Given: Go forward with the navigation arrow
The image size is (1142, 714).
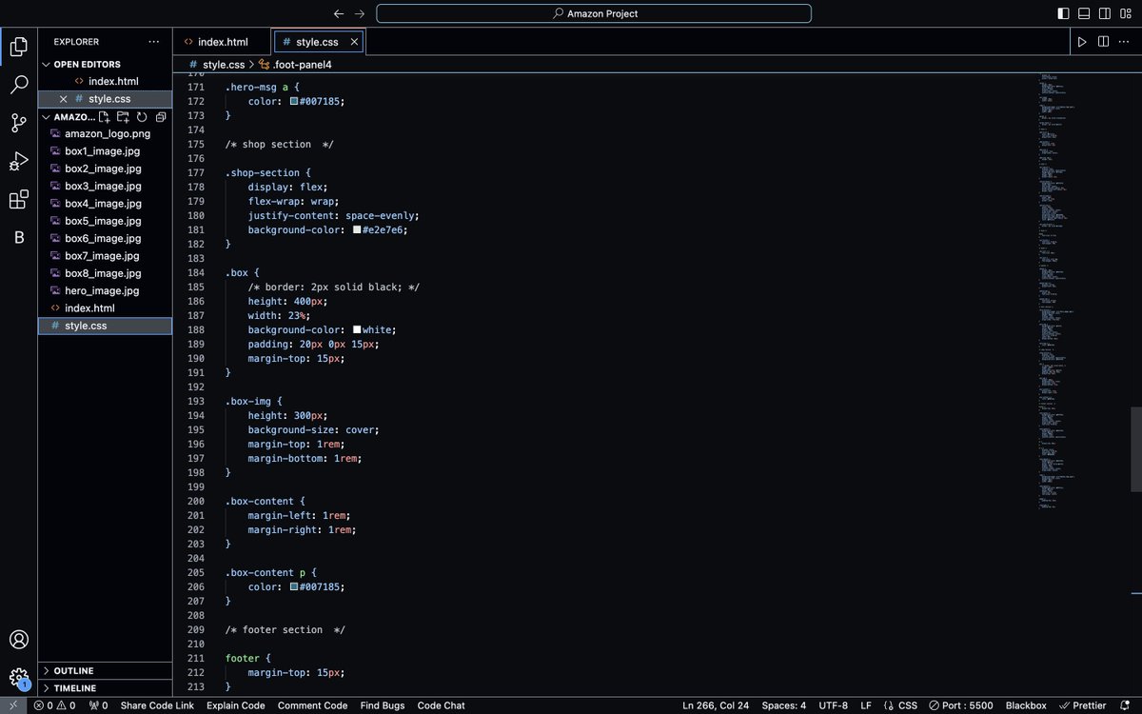Looking at the screenshot, I should click(359, 13).
